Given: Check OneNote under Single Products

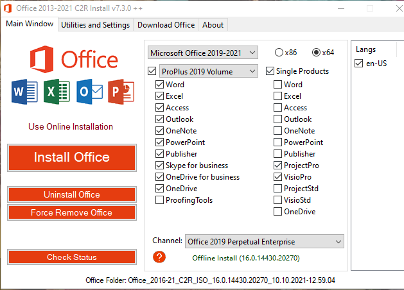Looking at the screenshot, I should [x=277, y=131].
